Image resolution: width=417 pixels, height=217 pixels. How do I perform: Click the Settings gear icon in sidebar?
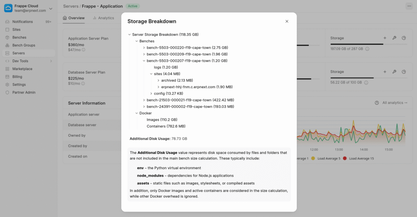[7, 84]
